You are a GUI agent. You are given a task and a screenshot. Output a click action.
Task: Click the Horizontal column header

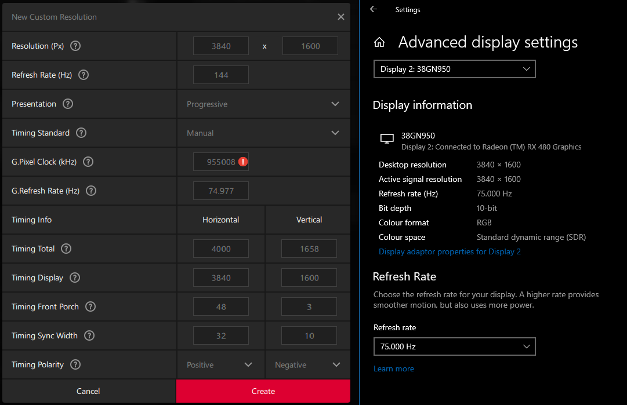(x=221, y=220)
